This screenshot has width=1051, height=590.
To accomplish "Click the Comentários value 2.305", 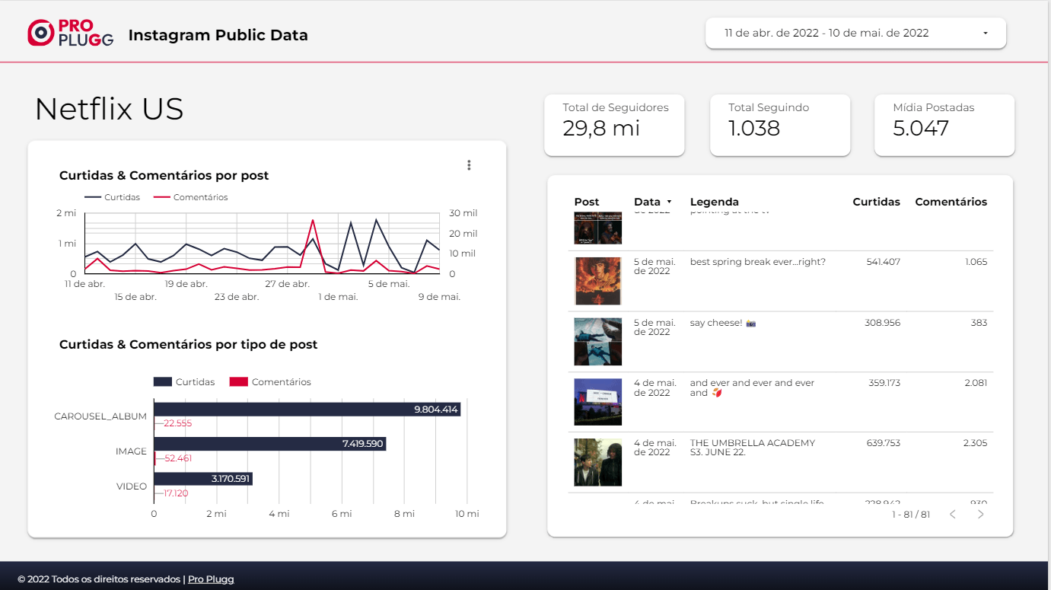I will [x=975, y=443].
